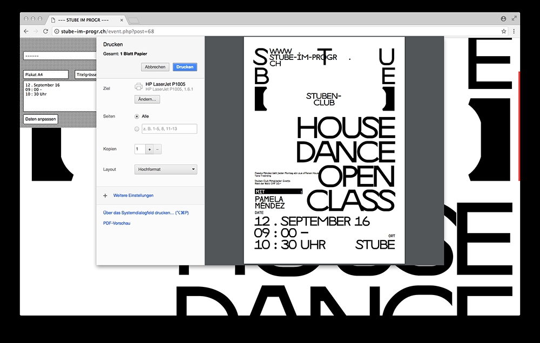Click the printer icon beside HP LaserJet
This screenshot has width=540, height=343.
pyautogui.click(x=138, y=86)
